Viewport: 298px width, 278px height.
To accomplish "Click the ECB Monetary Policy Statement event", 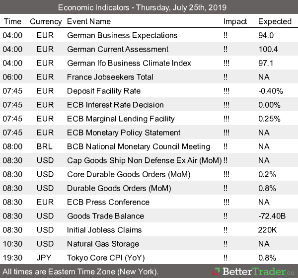I will (x=124, y=133).
